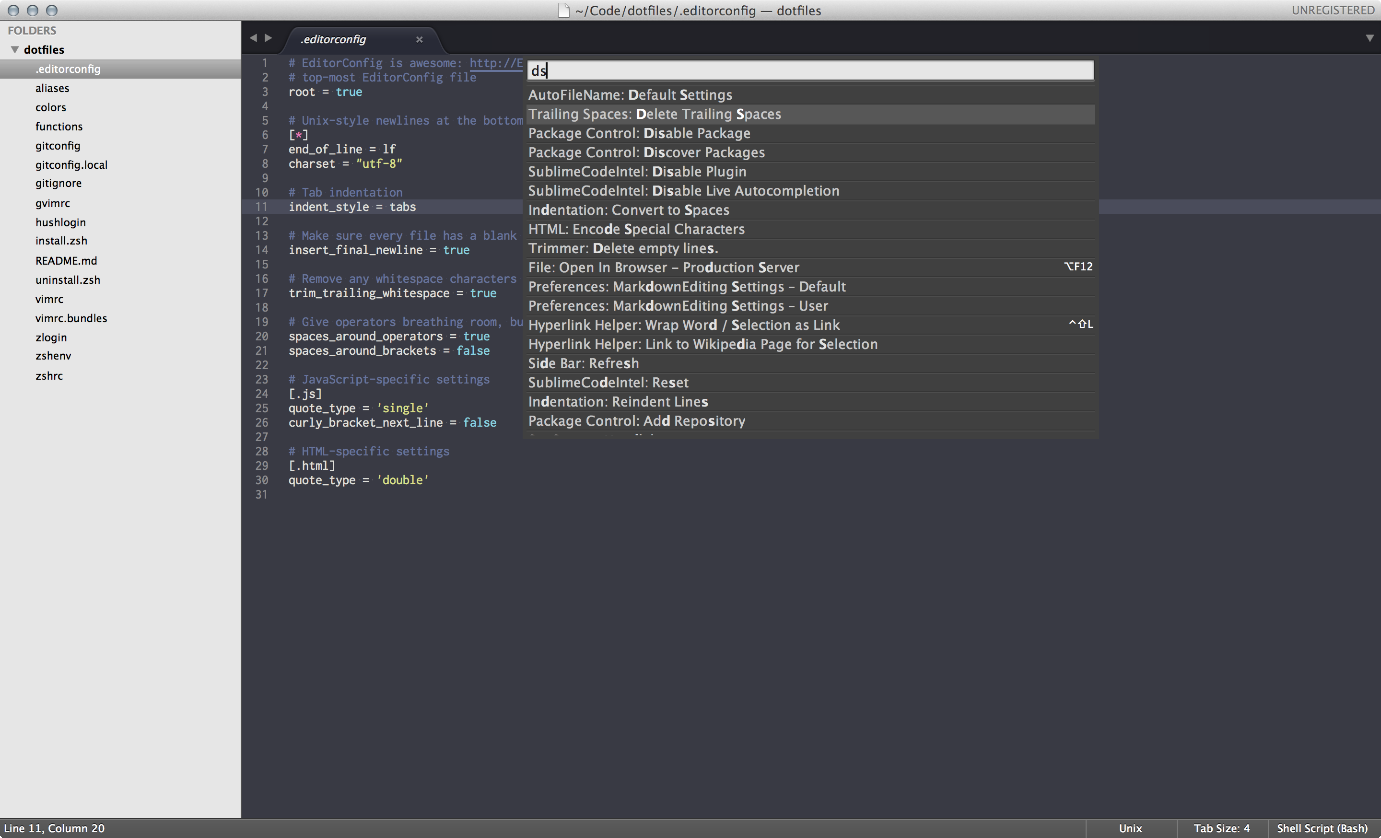Open the Tab Size: 4 menu
Image resolution: width=1381 pixels, height=838 pixels.
(1221, 828)
